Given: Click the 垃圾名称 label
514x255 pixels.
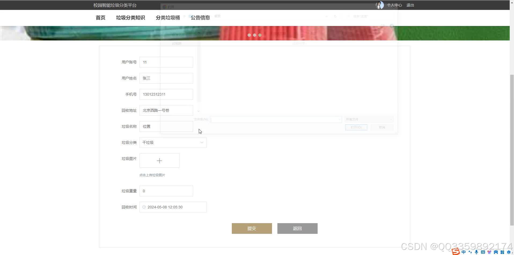Looking at the screenshot, I should [x=129, y=126].
